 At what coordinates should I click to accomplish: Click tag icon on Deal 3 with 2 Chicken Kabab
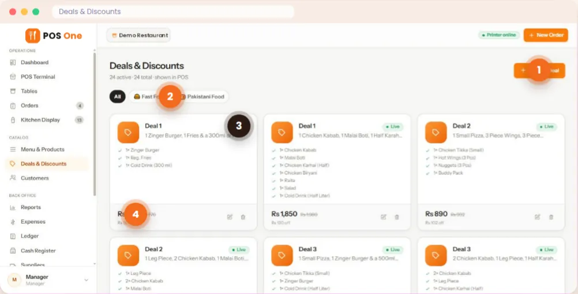(x=436, y=255)
